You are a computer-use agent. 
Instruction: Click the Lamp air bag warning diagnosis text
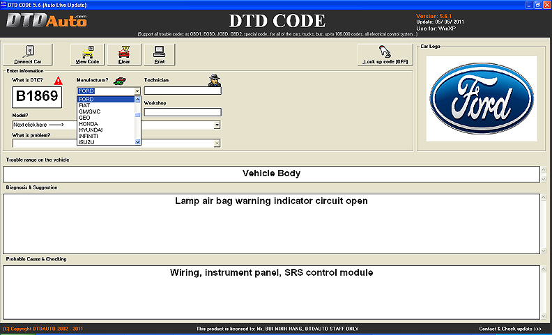click(271, 201)
